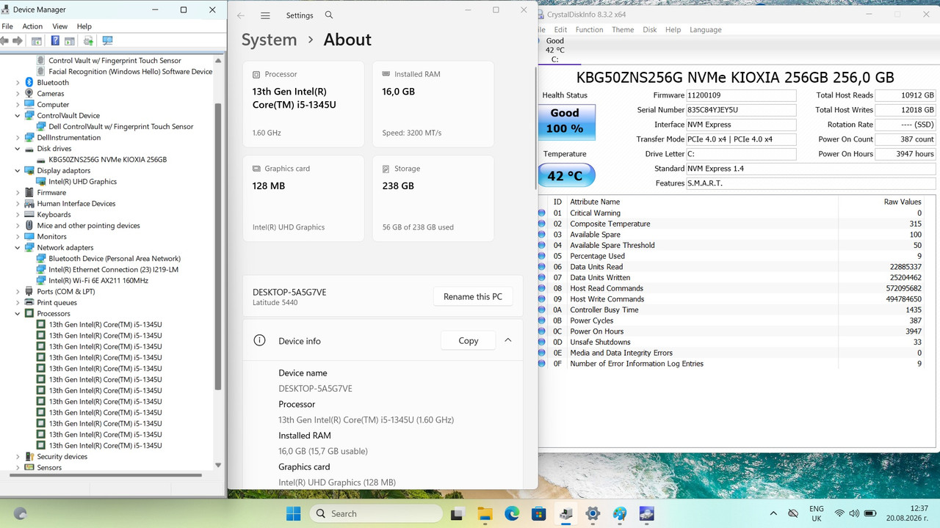Open Microsoft Store from the taskbar
Viewport: 940px width, 528px height.
(538, 513)
